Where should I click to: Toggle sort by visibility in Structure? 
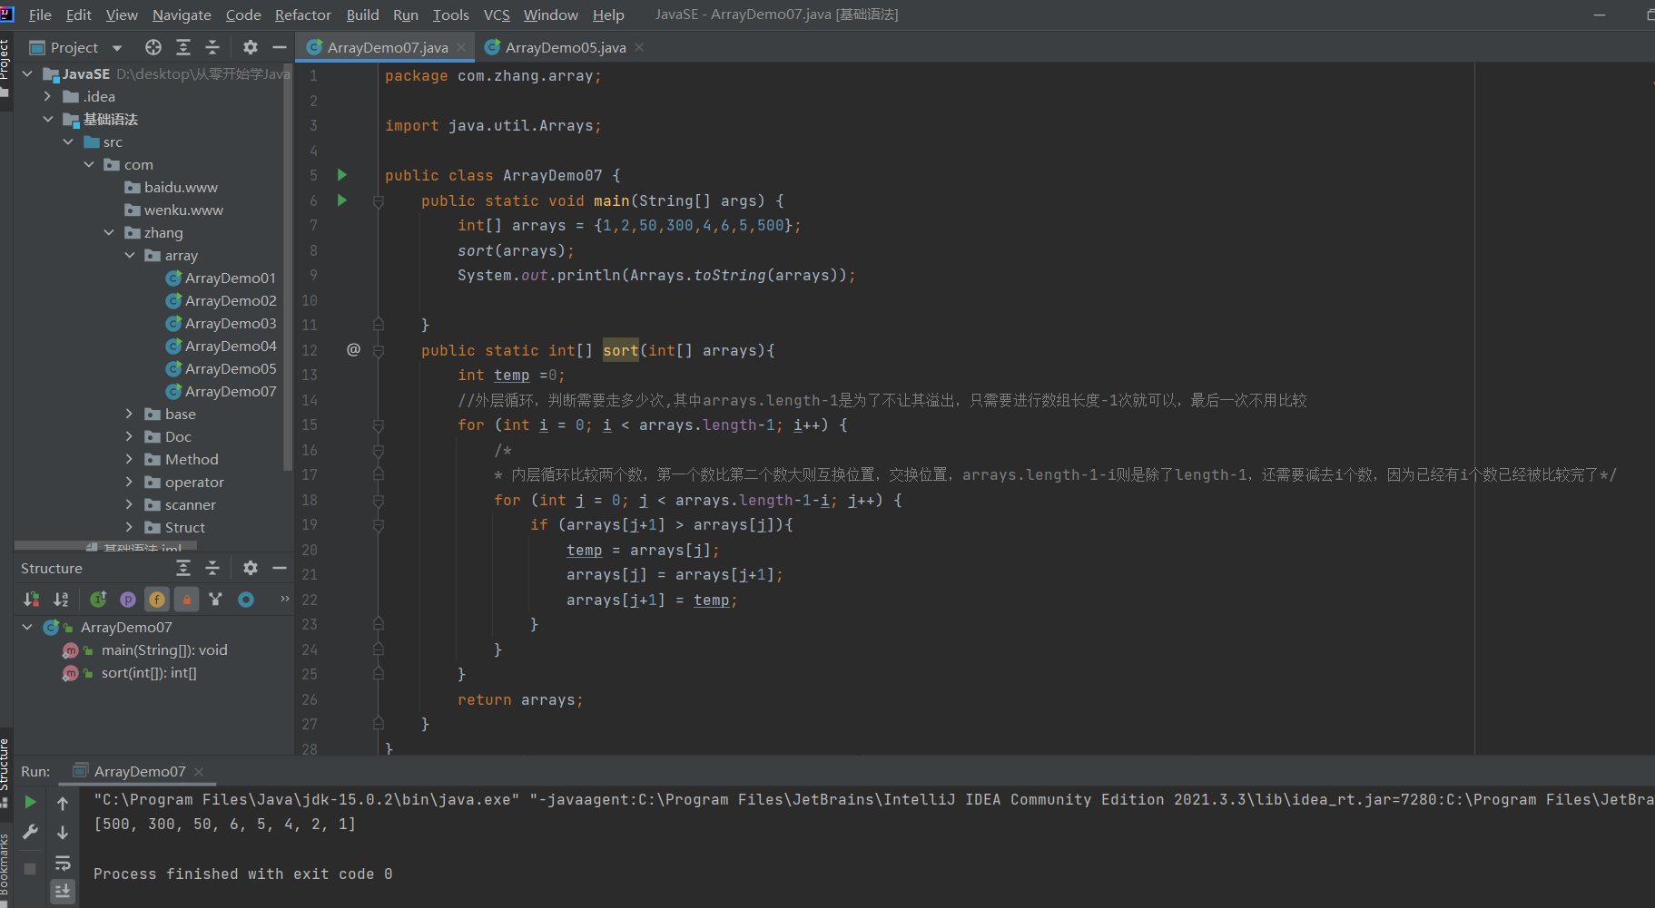(x=32, y=599)
